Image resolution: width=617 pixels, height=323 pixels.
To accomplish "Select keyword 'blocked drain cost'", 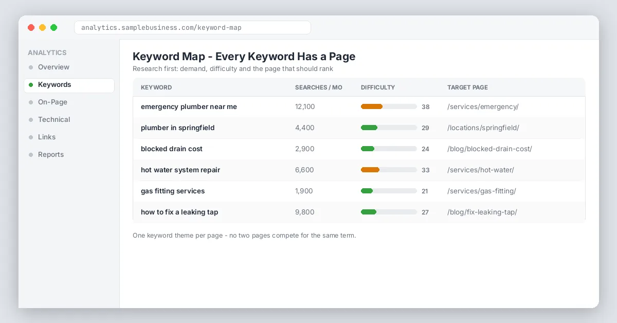I will [x=172, y=149].
